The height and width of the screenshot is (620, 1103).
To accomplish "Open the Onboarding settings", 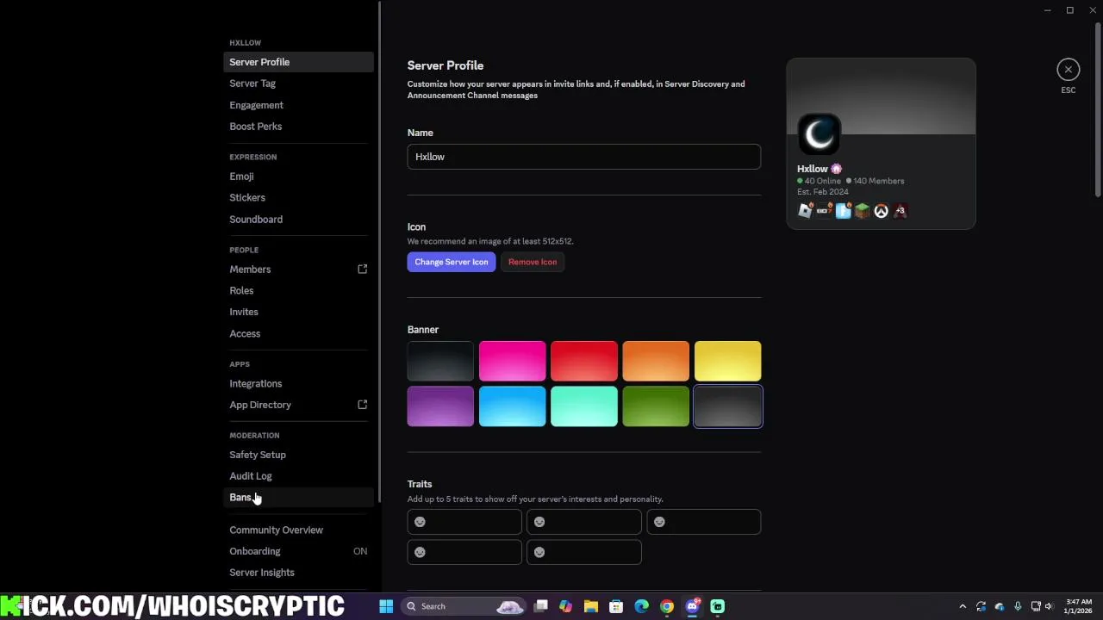I will (298, 551).
